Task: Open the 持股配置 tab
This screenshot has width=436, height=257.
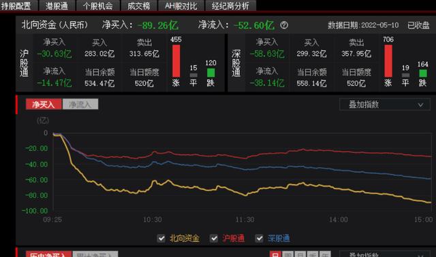Action: [16, 5]
